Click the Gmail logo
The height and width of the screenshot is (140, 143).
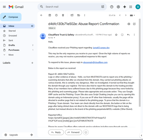coord(16,7)
